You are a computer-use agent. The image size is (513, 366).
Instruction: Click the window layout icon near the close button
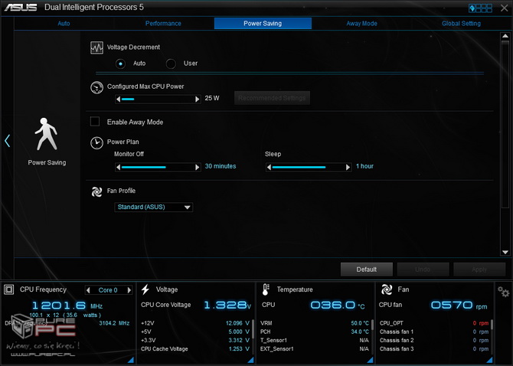[x=480, y=8]
